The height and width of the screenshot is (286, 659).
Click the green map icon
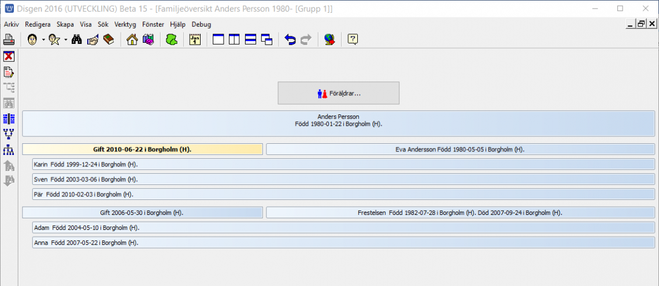[x=172, y=40]
